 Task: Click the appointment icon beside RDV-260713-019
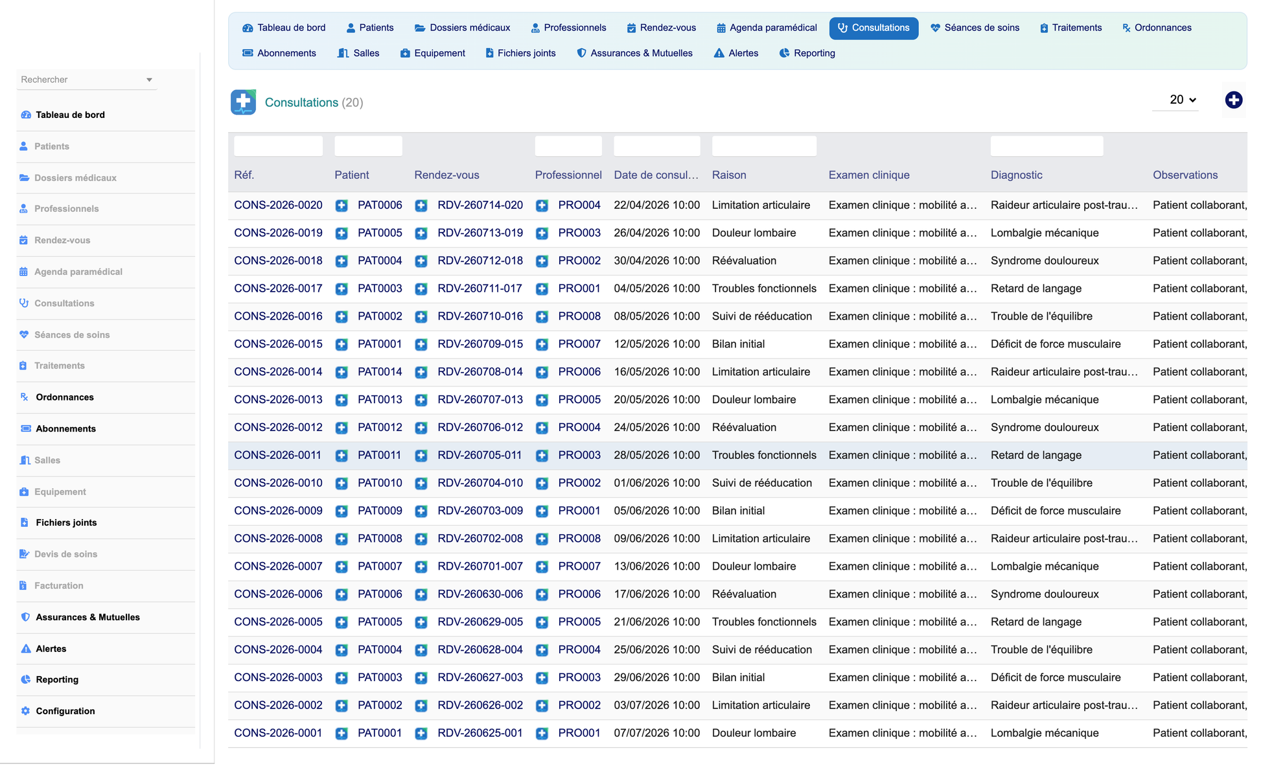click(421, 233)
